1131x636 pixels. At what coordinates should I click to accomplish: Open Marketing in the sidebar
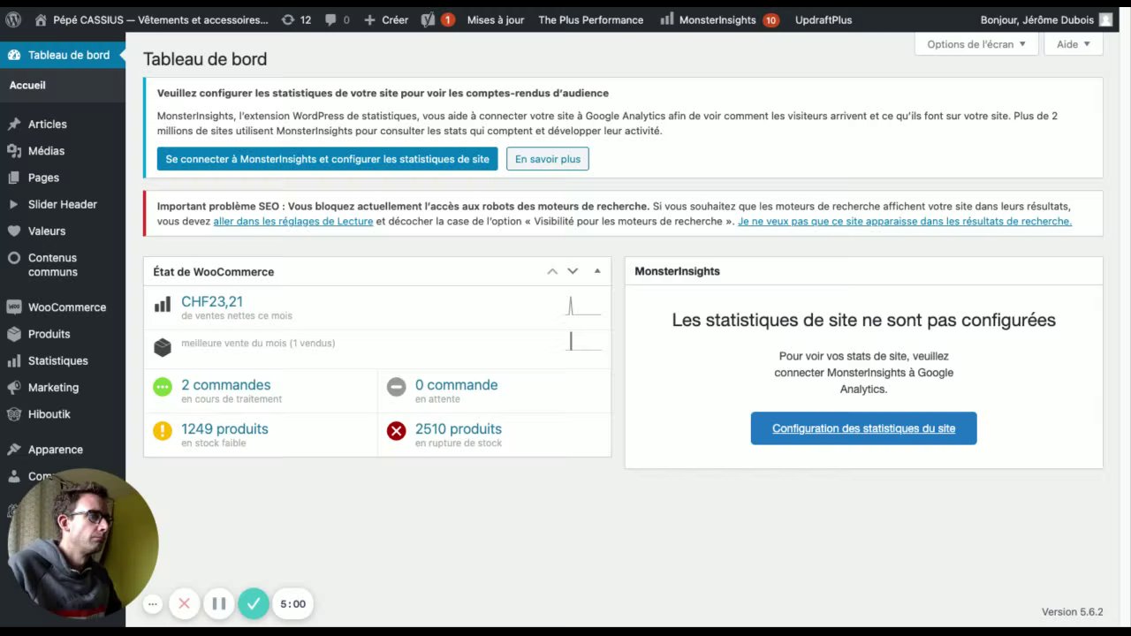click(x=63, y=387)
